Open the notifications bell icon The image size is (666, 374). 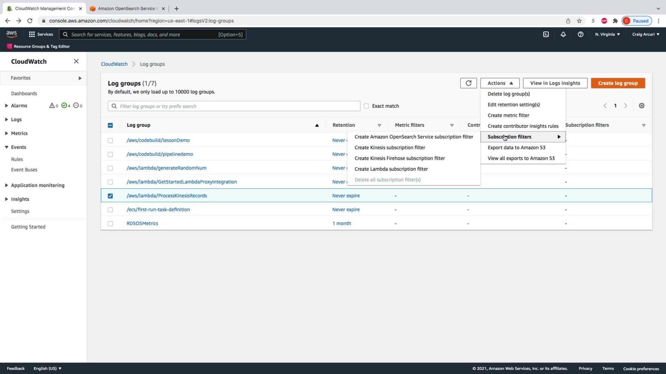click(x=563, y=34)
